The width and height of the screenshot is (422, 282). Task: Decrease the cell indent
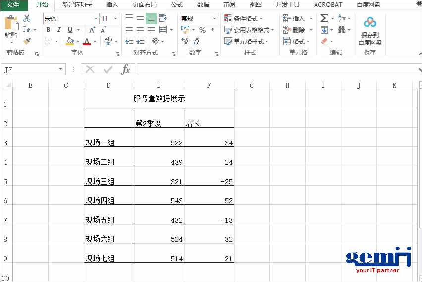tap(129, 41)
